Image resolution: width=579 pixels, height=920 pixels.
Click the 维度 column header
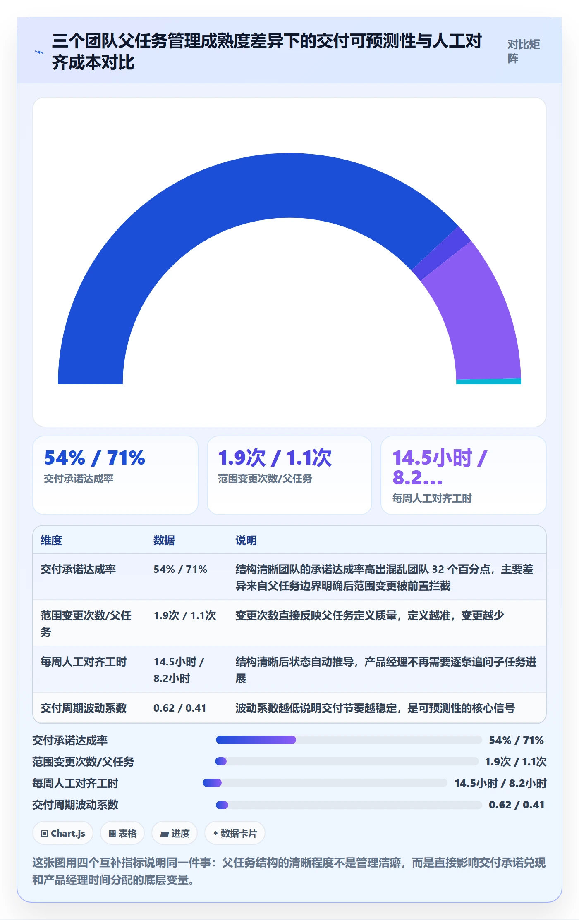[x=51, y=540]
